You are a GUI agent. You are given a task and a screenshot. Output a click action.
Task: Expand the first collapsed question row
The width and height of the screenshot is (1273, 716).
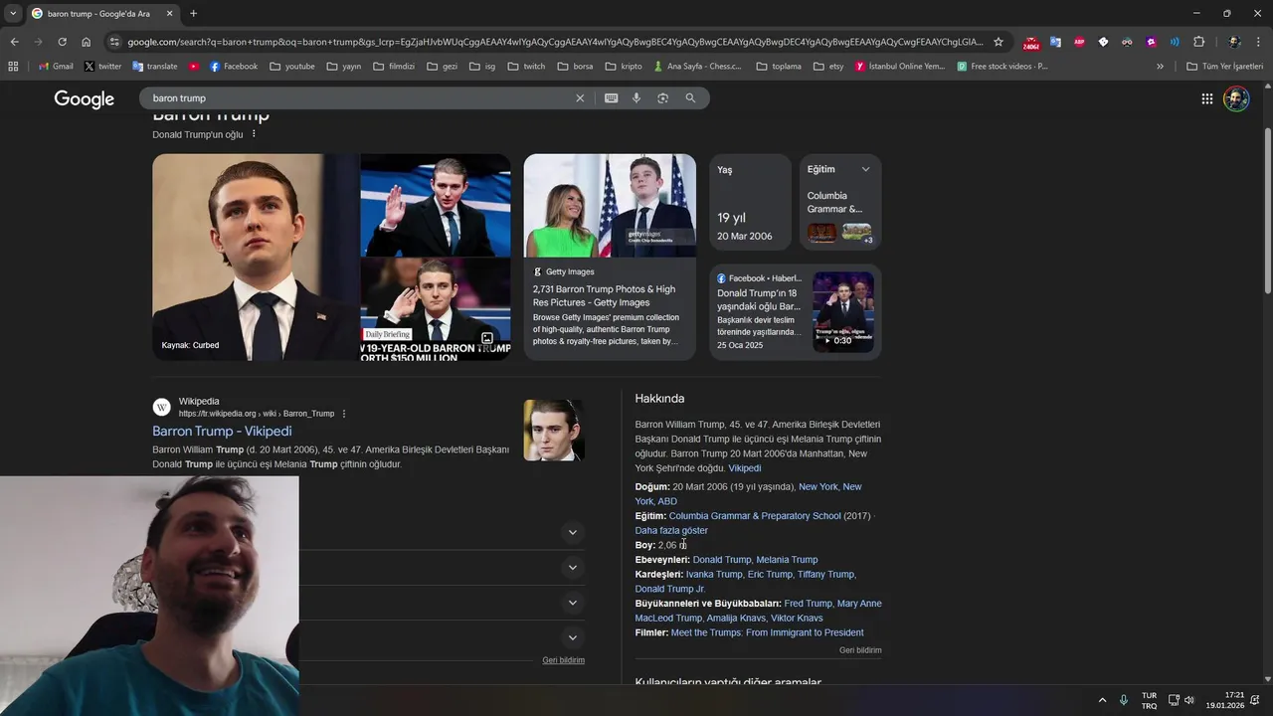[x=572, y=532]
